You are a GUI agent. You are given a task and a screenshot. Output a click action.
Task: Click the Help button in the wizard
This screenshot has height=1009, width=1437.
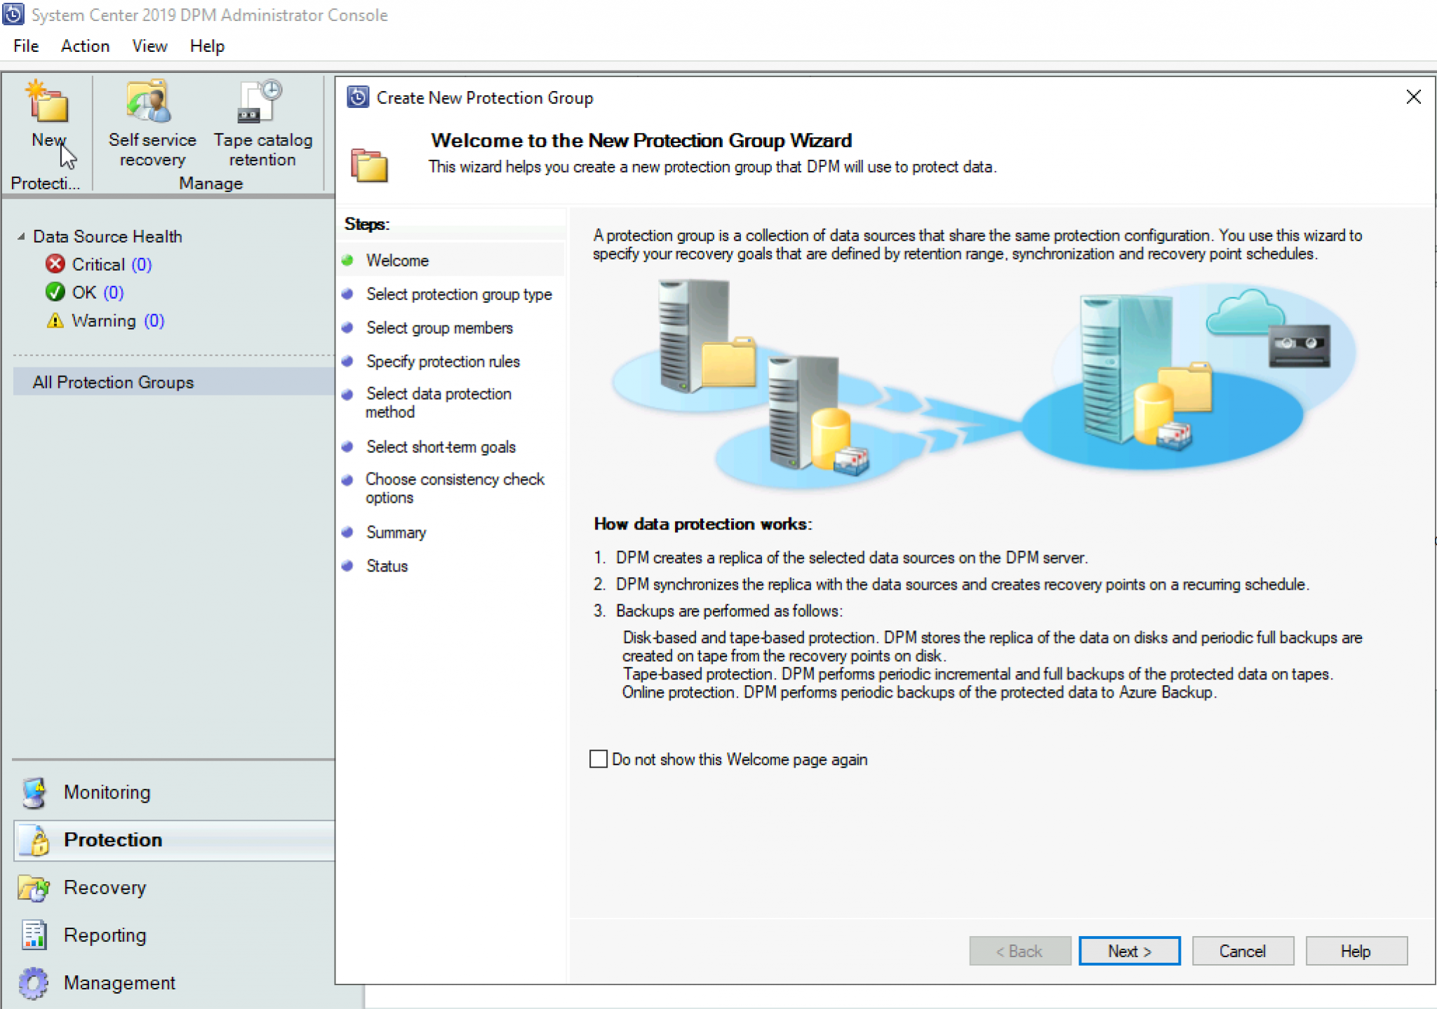tap(1356, 950)
